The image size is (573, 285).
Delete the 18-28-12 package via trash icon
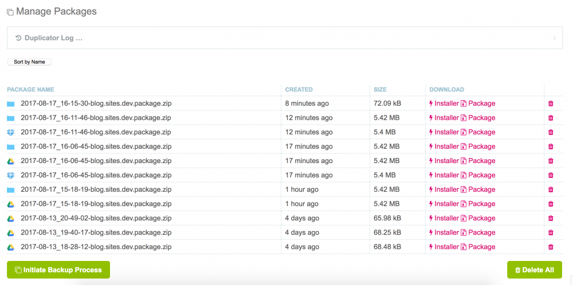551,247
